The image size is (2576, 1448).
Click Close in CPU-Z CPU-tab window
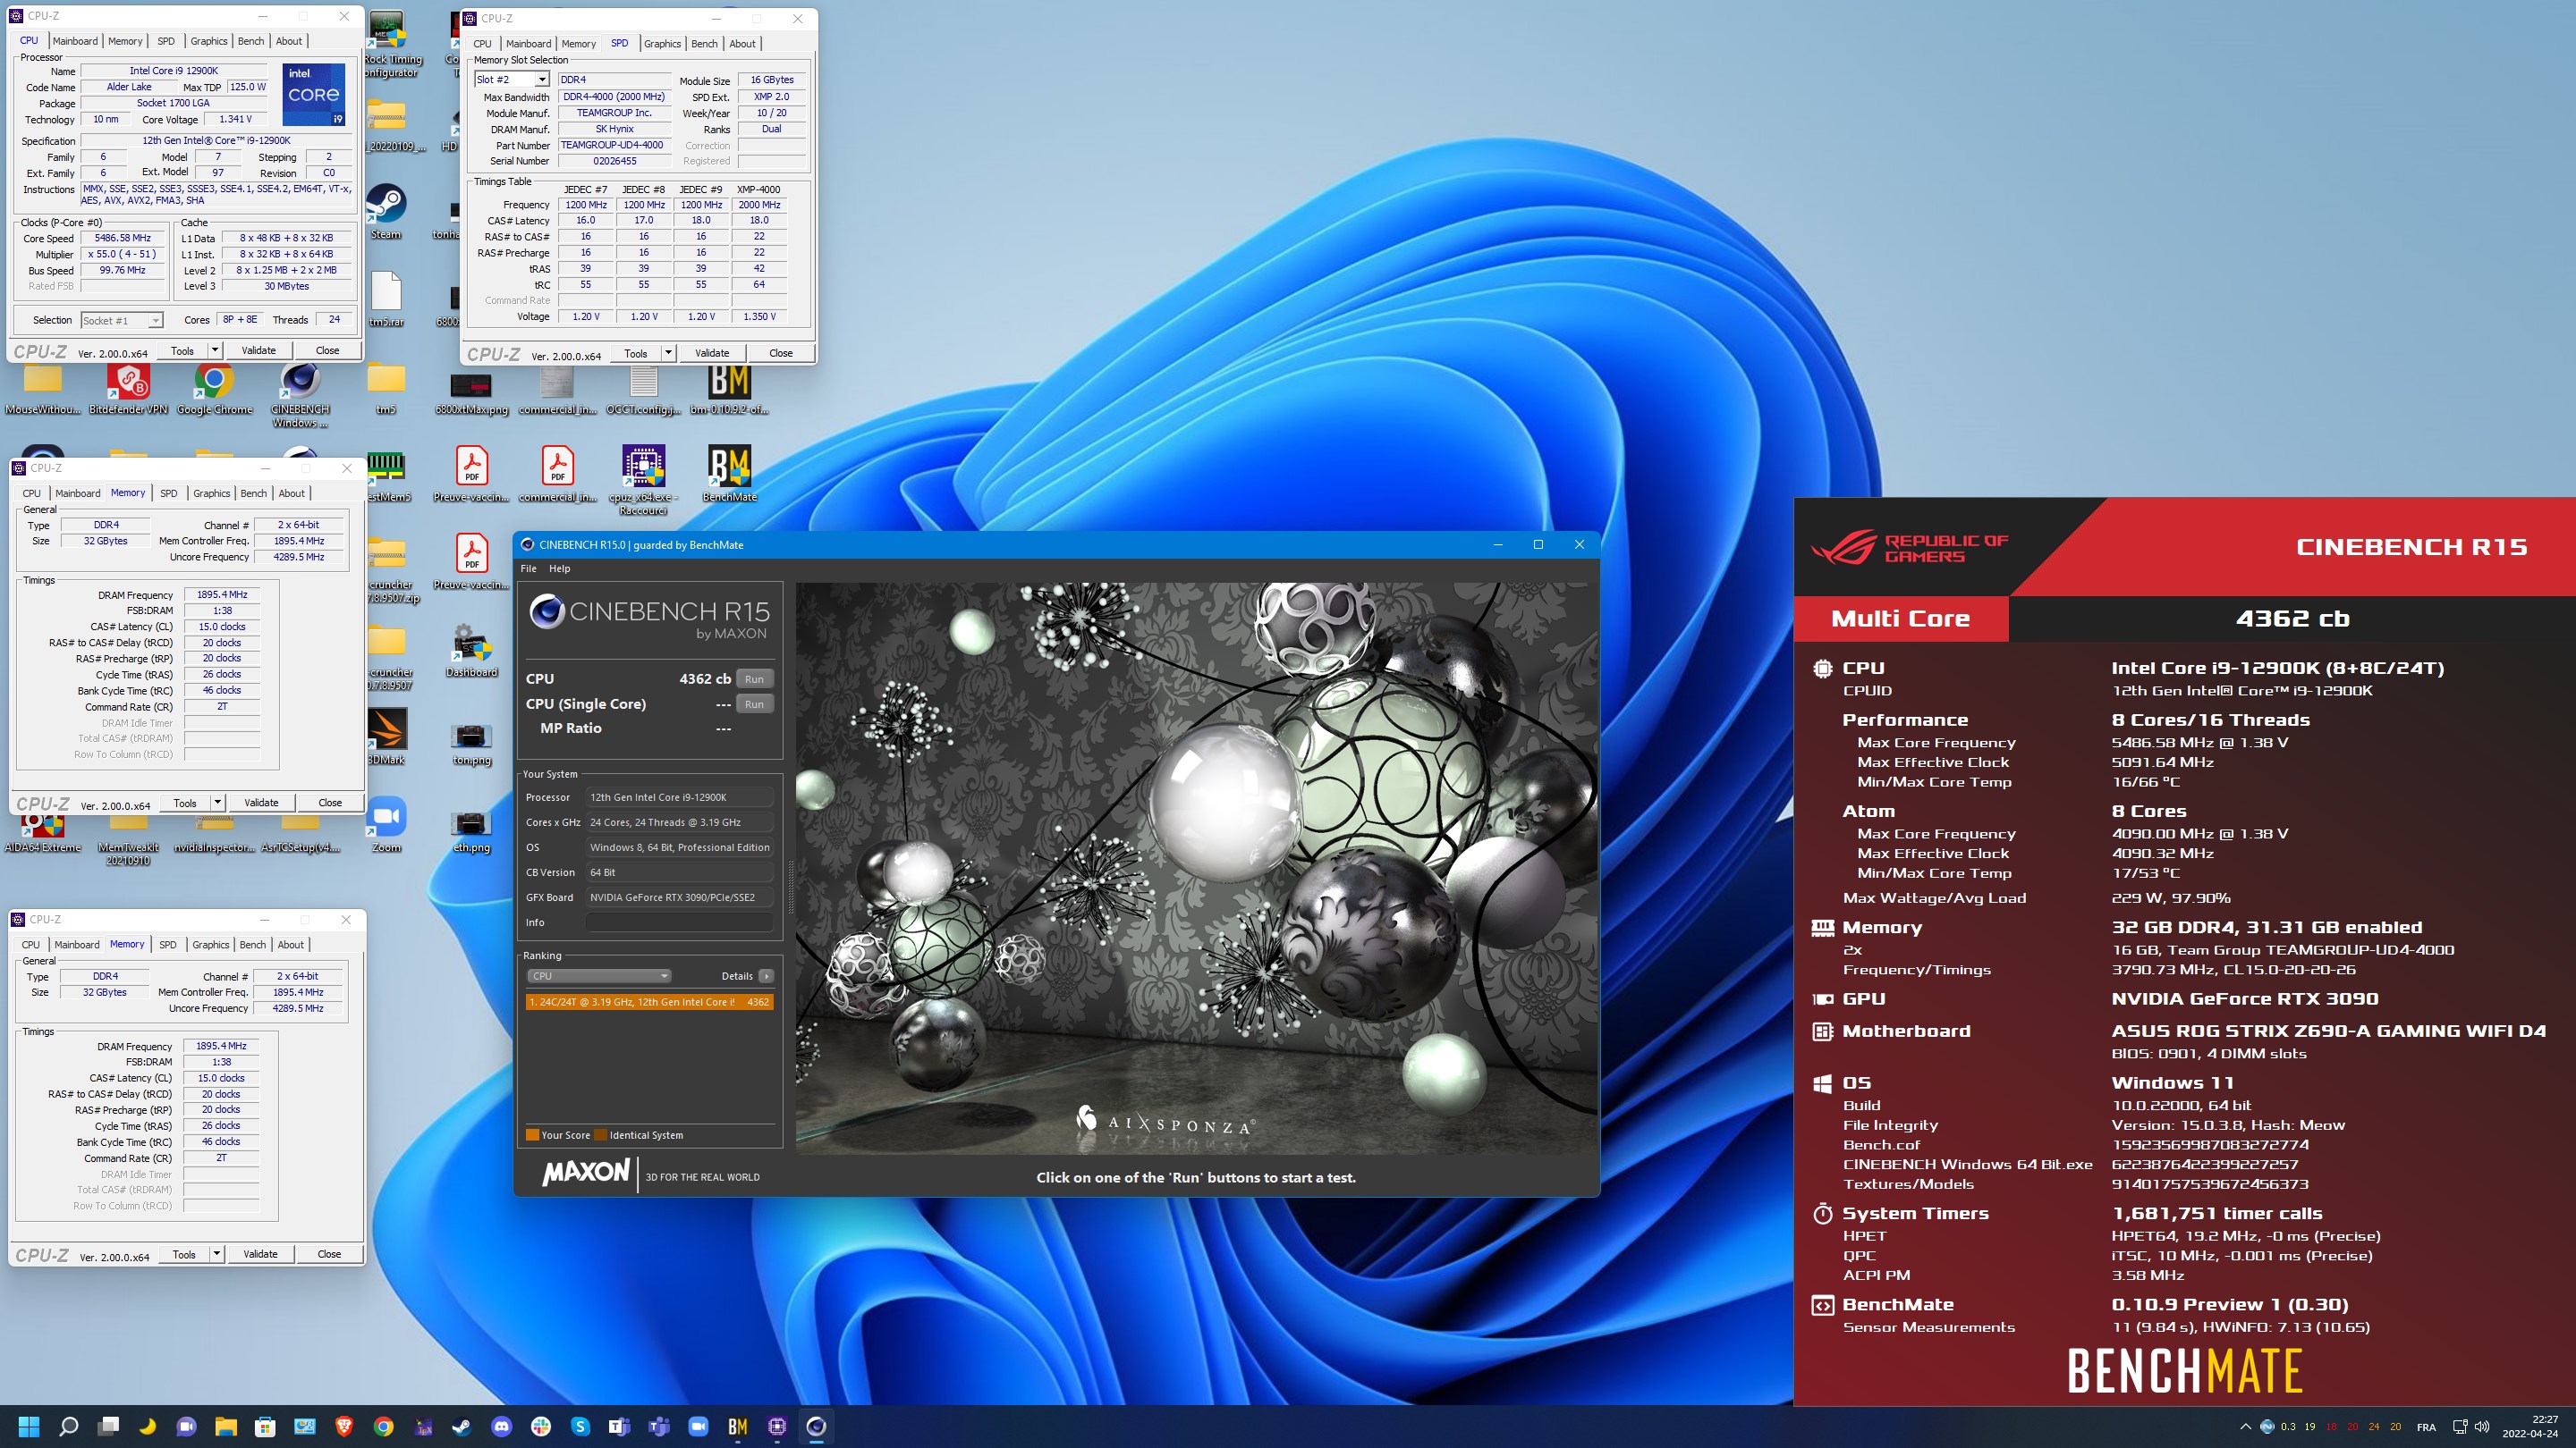[x=327, y=349]
